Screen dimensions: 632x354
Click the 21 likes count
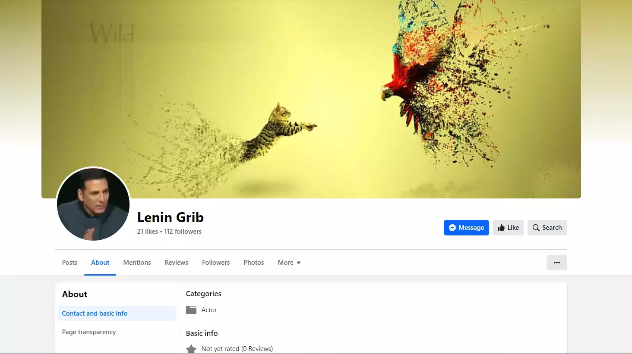(x=148, y=232)
